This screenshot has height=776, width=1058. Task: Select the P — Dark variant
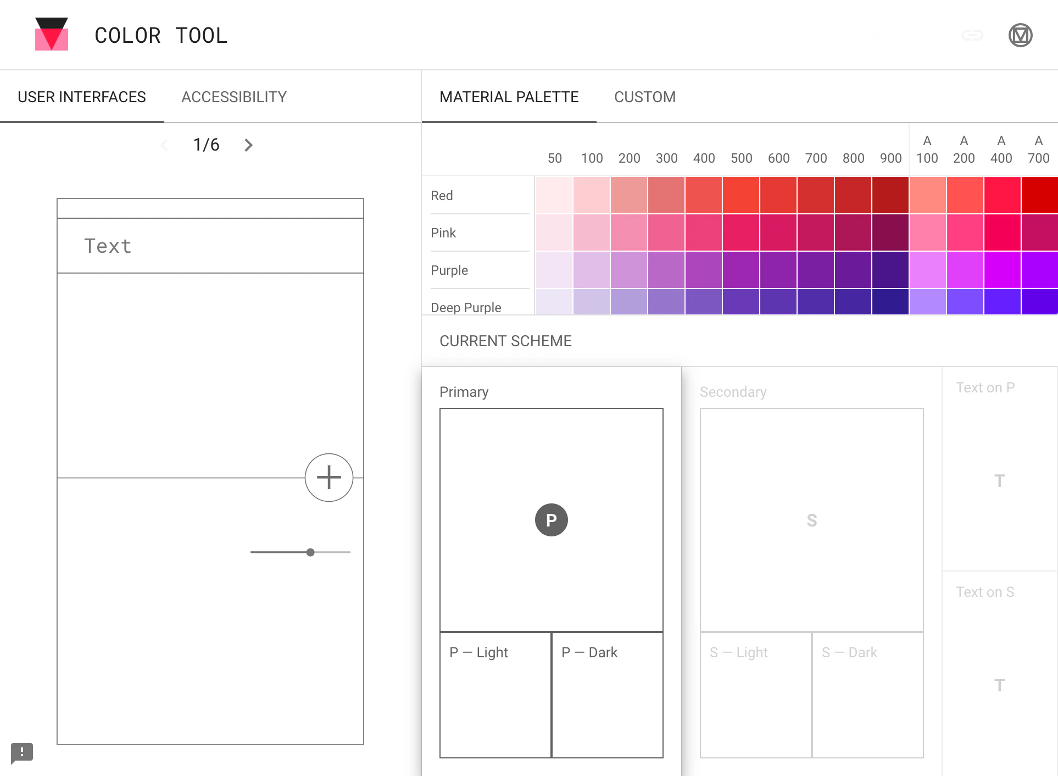coord(607,695)
